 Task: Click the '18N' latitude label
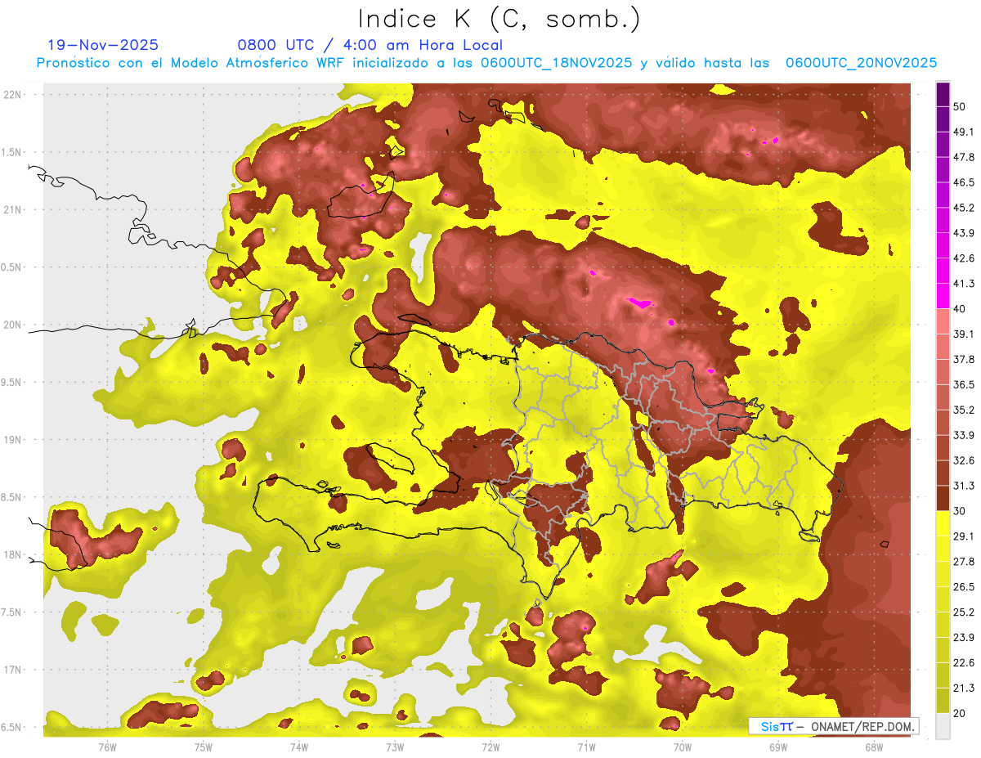click(x=13, y=555)
